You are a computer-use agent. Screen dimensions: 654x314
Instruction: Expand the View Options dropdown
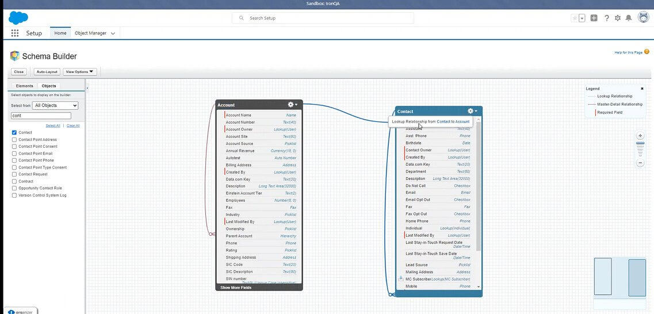click(x=79, y=72)
